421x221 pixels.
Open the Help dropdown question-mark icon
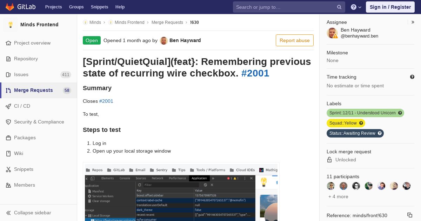(356, 7)
